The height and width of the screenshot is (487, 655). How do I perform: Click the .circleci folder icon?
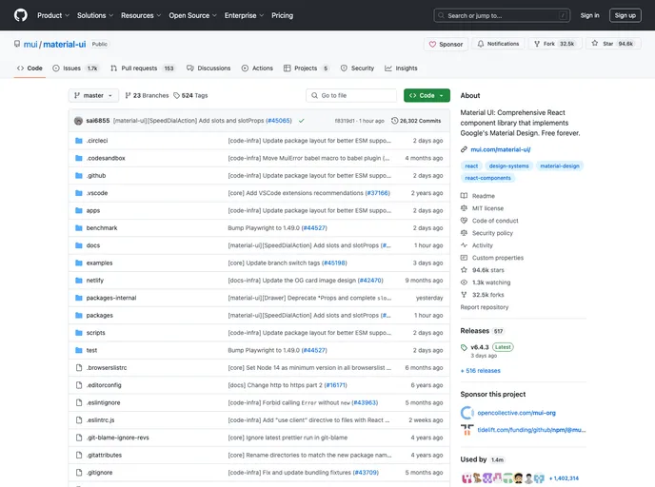coord(78,141)
